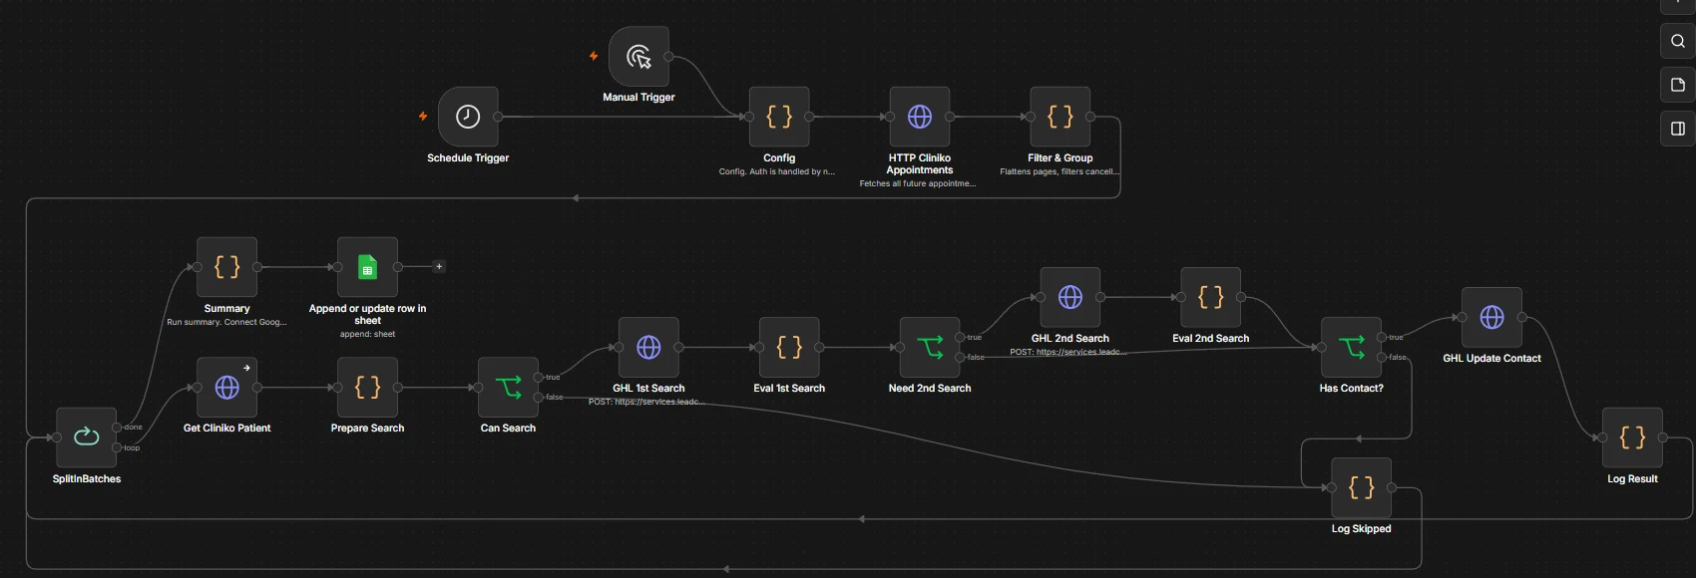Open the GHL Update Contact globe node
Screen dimensions: 1696x578
[1491, 317]
